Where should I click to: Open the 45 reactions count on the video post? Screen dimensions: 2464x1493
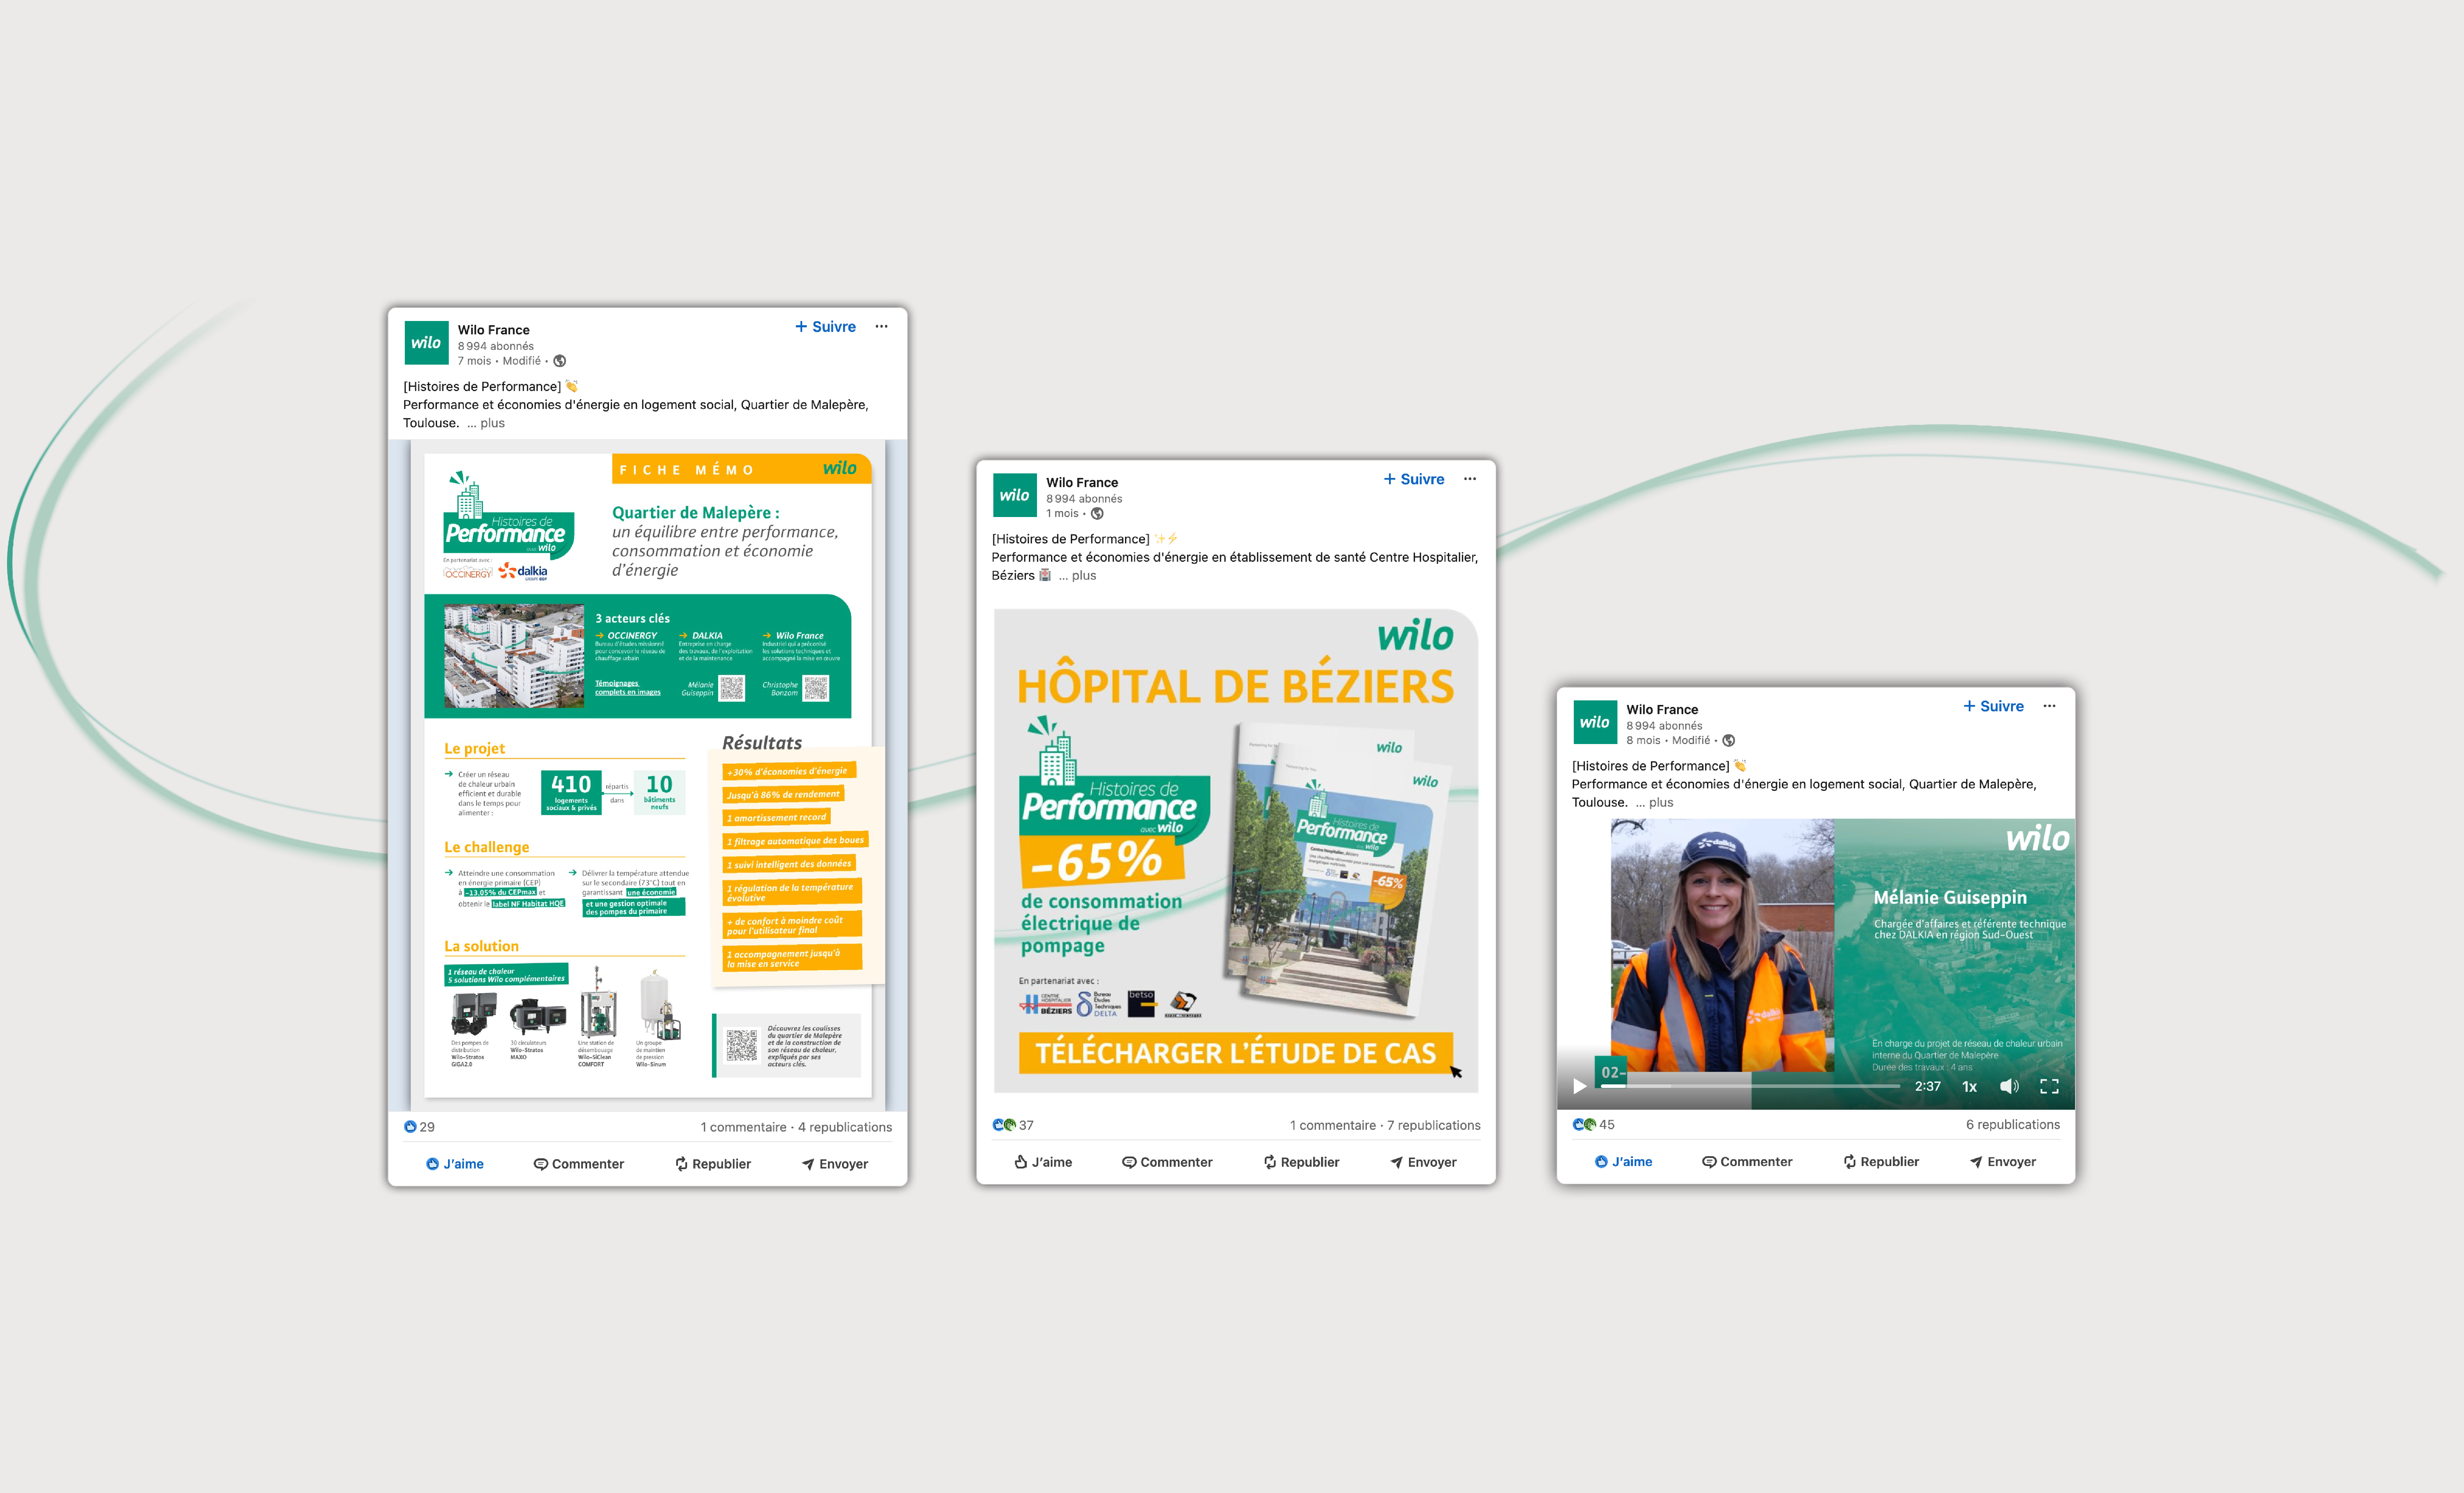[1593, 1124]
